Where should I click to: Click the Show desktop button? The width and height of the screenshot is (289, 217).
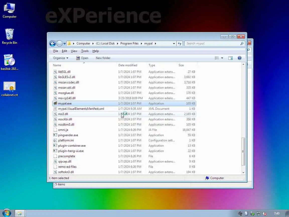(x=287, y=213)
